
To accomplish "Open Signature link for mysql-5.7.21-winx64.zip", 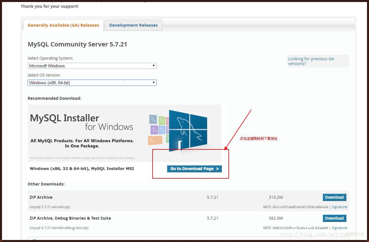I will 339,207.
